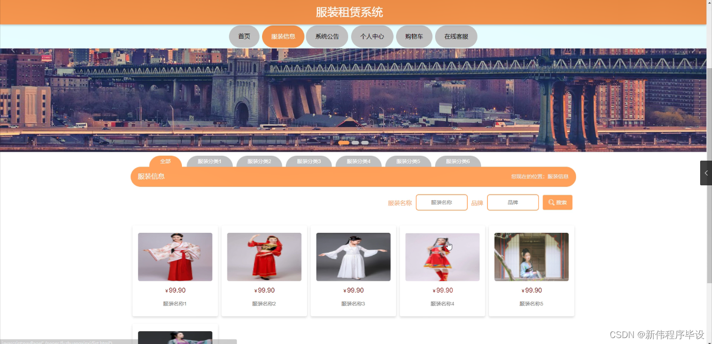Click the 您现在的位置：服装信息 breadcrumb
712x344 pixels.
coord(540,176)
